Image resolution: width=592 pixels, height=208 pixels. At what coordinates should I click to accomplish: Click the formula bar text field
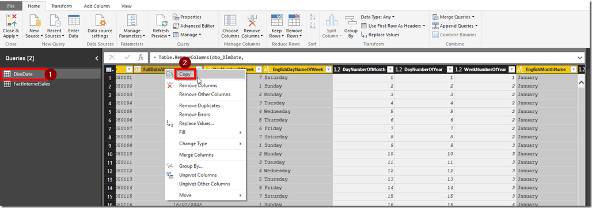(x=362, y=58)
